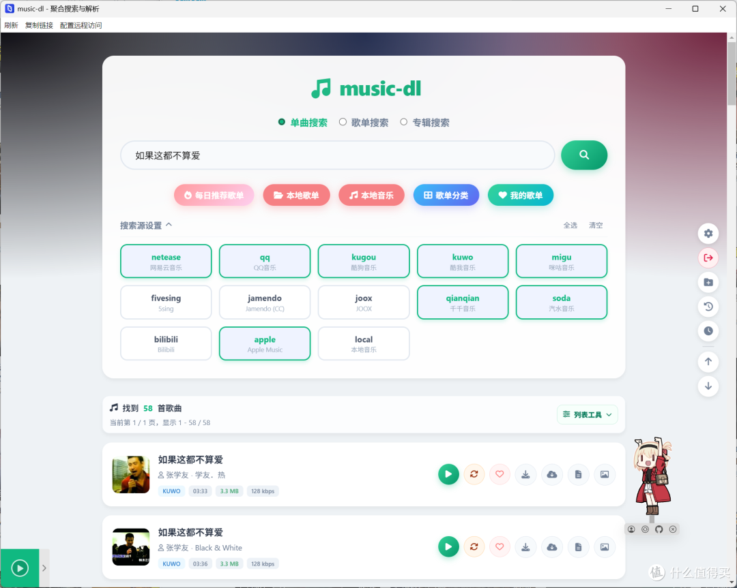Image resolution: width=737 pixels, height=588 pixels.
Task: Play first song from 学友．热
Action: [448, 474]
